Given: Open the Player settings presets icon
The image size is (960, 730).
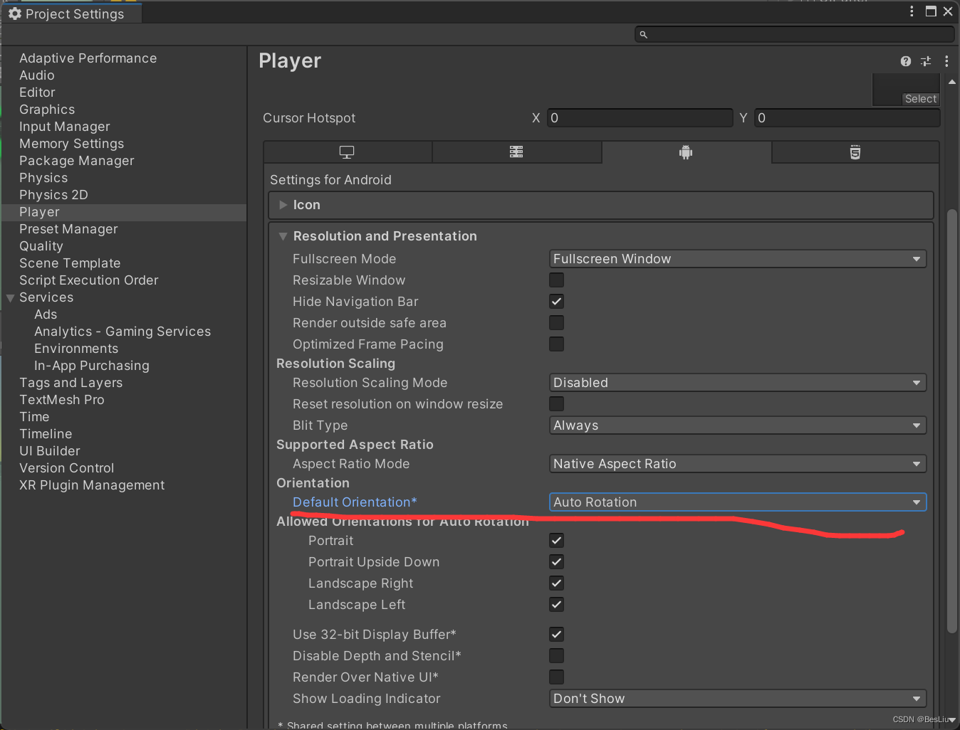Looking at the screenshot, I should tap(926, 61).
